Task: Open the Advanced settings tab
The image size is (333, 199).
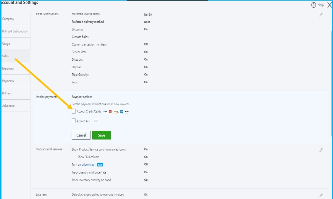Action: [8, 106]
